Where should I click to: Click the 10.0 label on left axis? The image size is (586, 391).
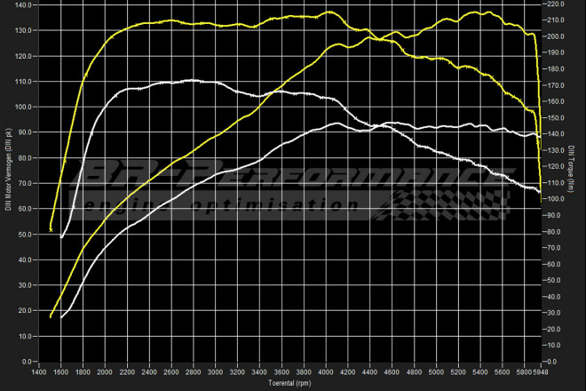(x=25, y=337)
